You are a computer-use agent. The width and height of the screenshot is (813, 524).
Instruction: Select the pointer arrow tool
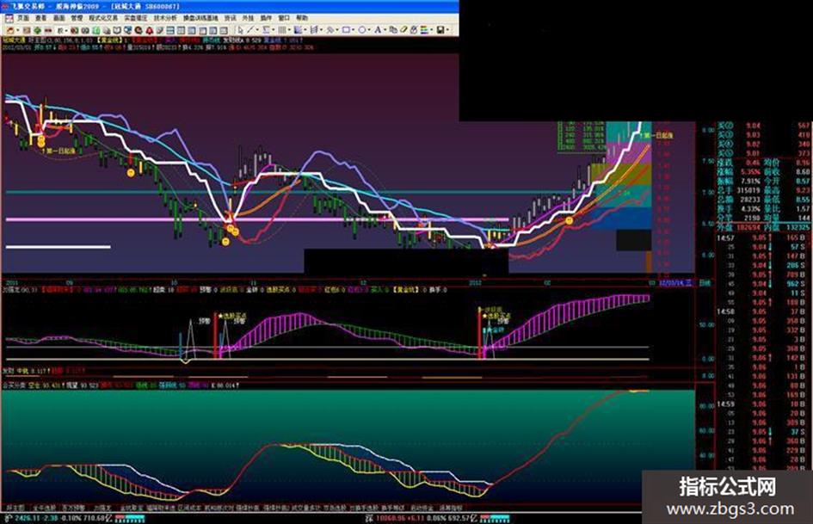pos(241,30)
